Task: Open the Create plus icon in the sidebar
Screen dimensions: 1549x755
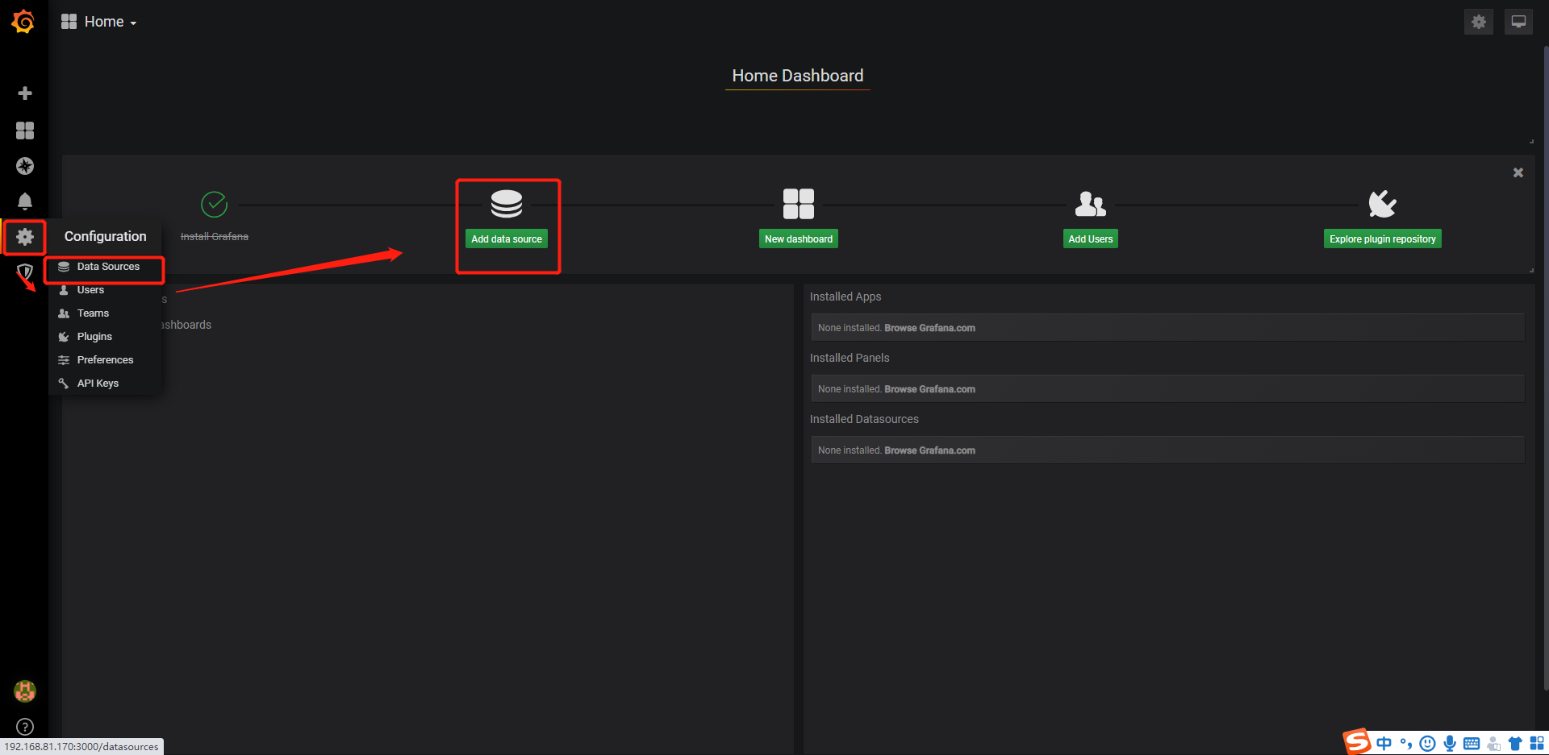Action: click(25, 93)
